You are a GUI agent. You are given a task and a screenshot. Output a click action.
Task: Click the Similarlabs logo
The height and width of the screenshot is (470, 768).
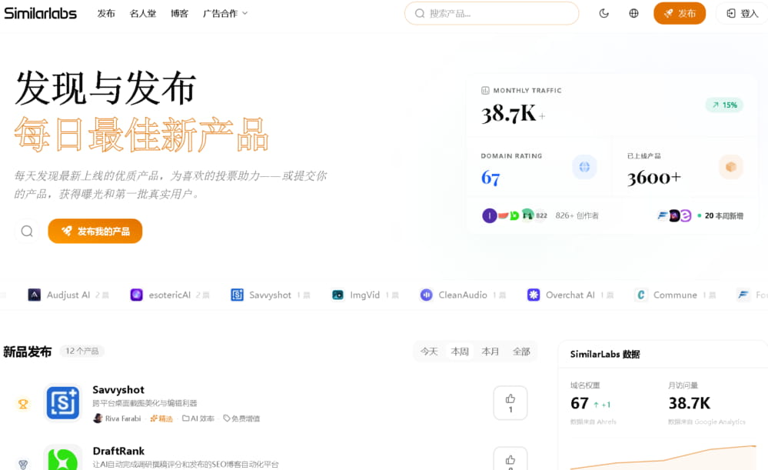coord(40,13)
